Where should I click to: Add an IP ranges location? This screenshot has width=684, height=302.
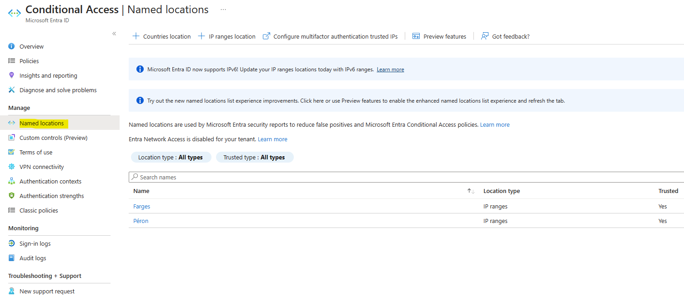(x=227, y=36)
